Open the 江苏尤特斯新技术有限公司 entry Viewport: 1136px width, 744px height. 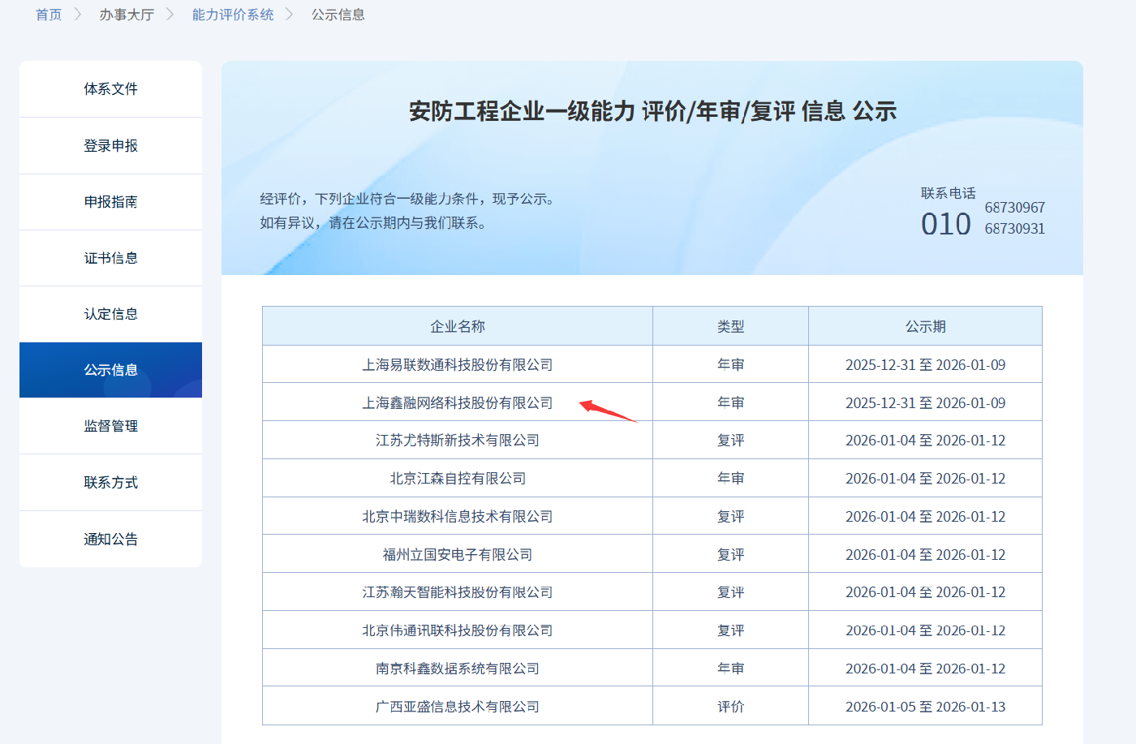(456, 439)
